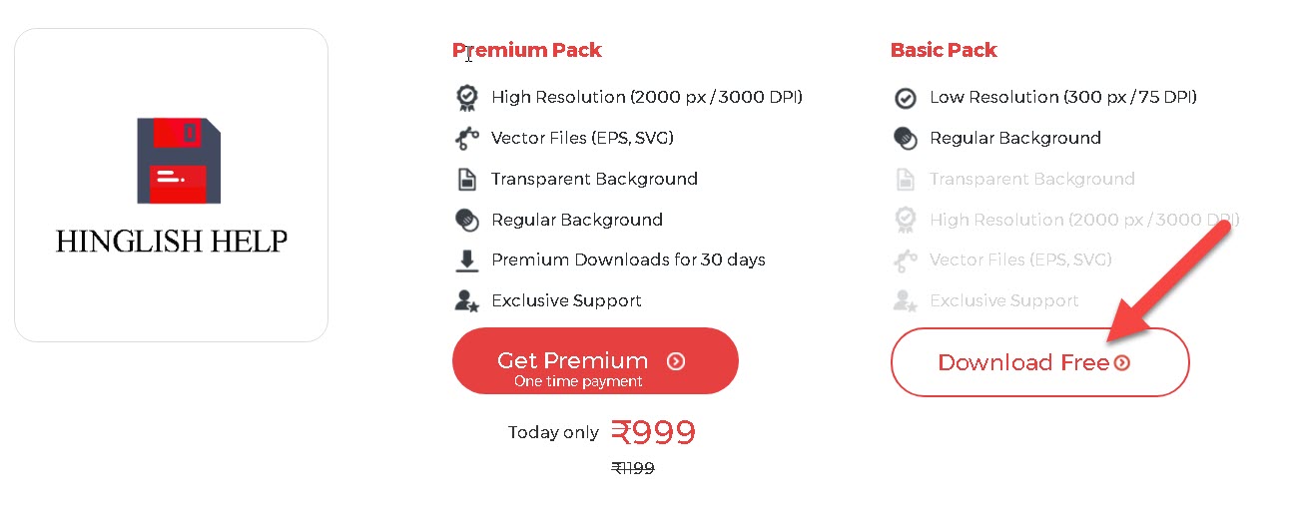This screenshot has width=1297, height=527.
Task: Click the Exclusive Support icon in Premium Pack
Action: (466, 300)
